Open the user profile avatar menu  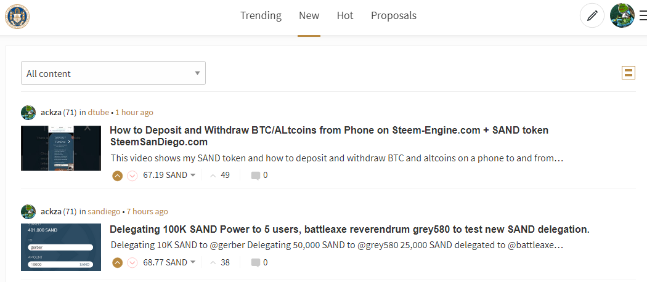click(622, 16)
